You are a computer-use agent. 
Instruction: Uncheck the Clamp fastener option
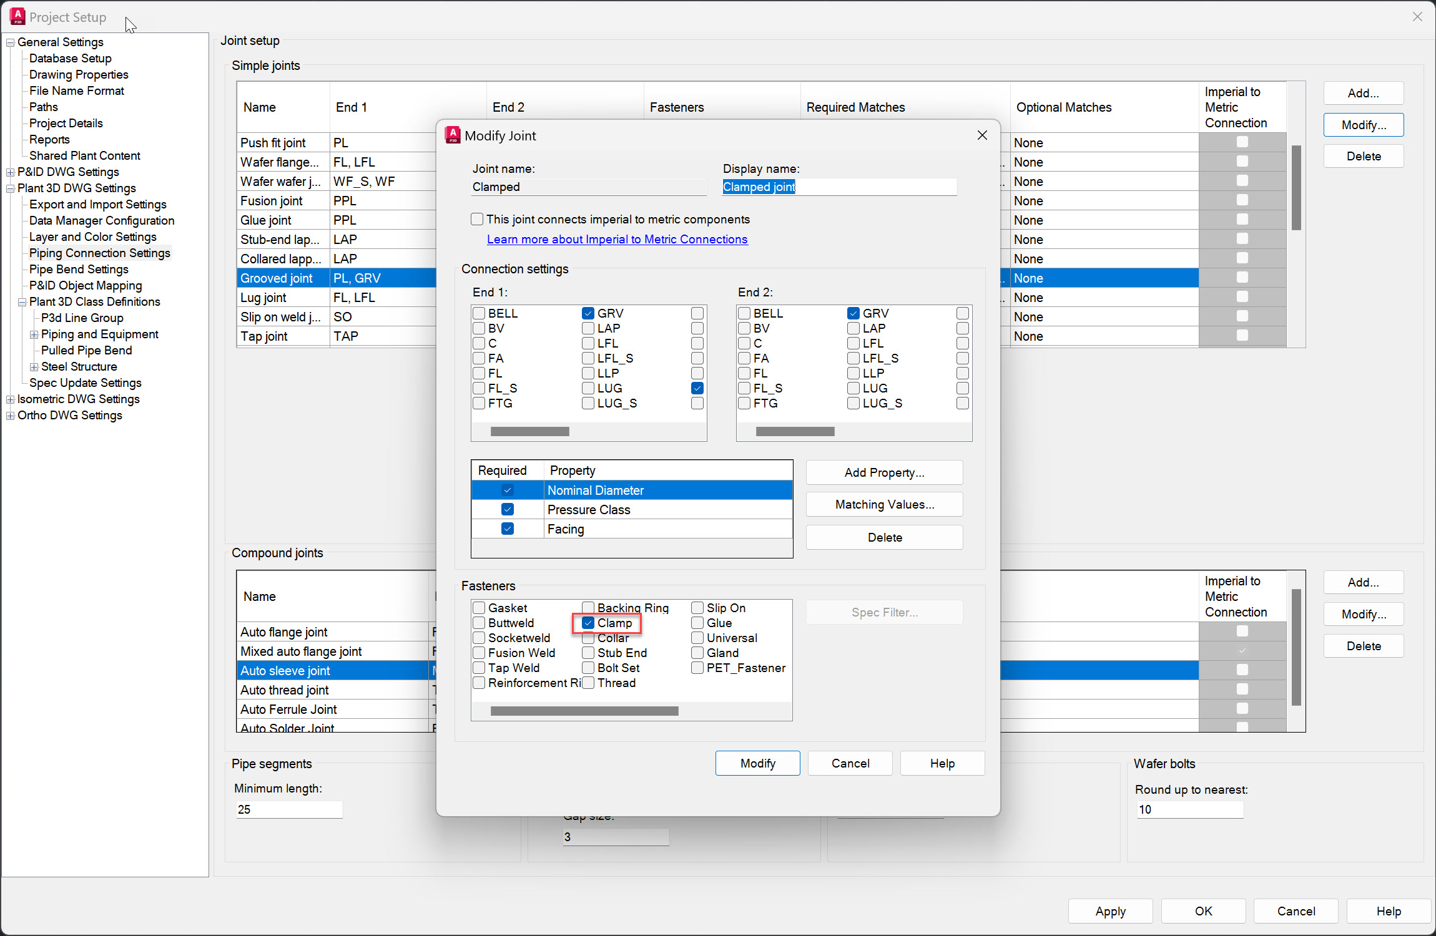(588, 623)
